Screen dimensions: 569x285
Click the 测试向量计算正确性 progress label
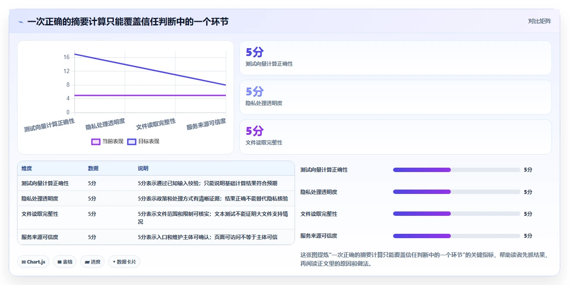(x=324, y=170)
